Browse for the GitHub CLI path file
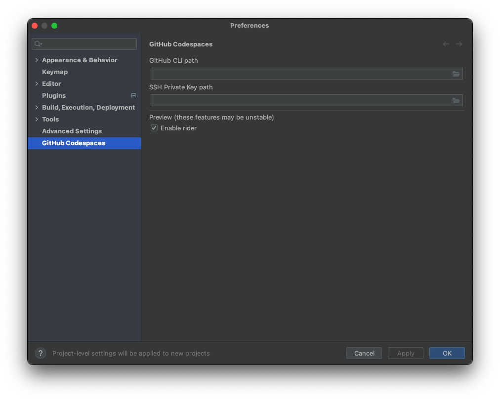 (456, 73)
